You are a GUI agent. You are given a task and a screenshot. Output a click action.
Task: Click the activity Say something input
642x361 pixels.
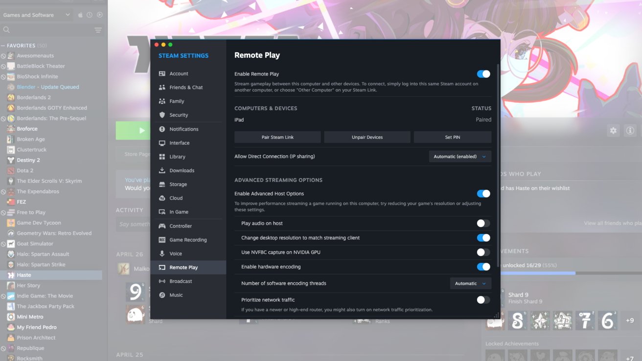(133, 224)
